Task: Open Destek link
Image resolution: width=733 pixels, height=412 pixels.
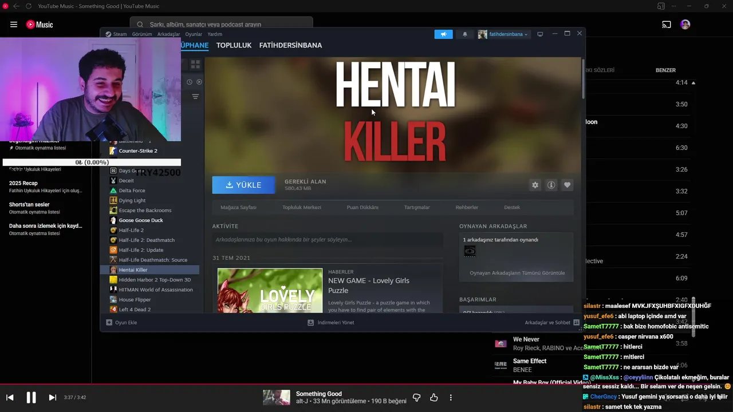Action: pos(512,207)
